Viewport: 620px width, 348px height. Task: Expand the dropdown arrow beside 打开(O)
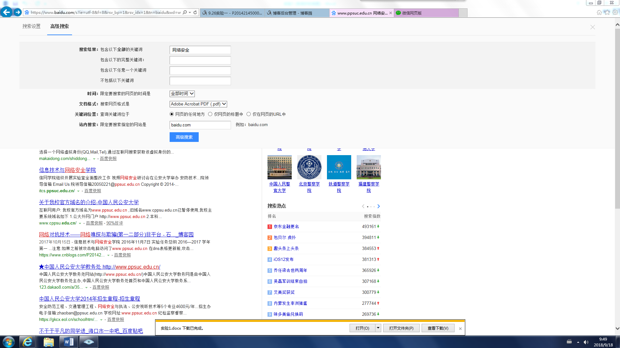[378, 328]
